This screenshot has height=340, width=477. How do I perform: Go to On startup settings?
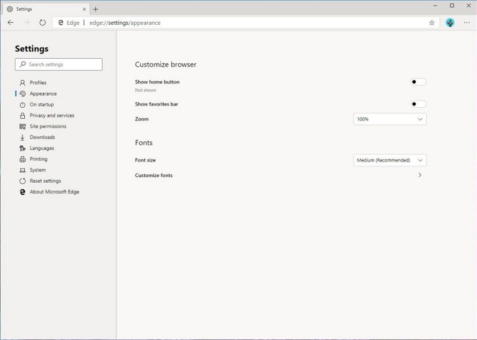[x=42, y=104]
